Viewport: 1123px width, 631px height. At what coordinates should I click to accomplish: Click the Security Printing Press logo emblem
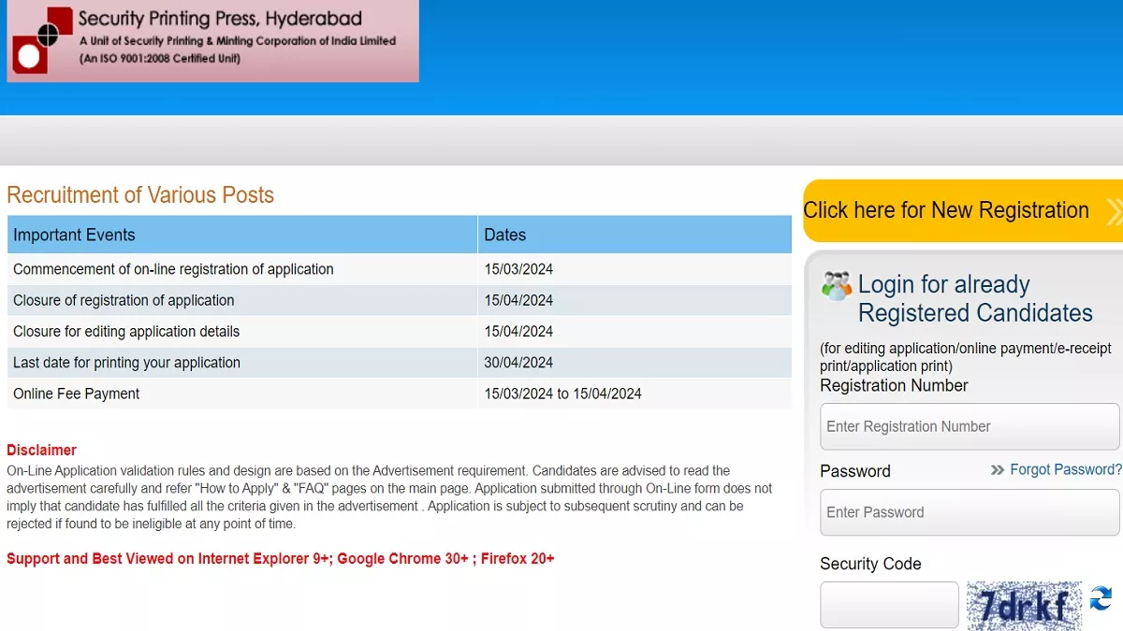[x=41, y=39]
